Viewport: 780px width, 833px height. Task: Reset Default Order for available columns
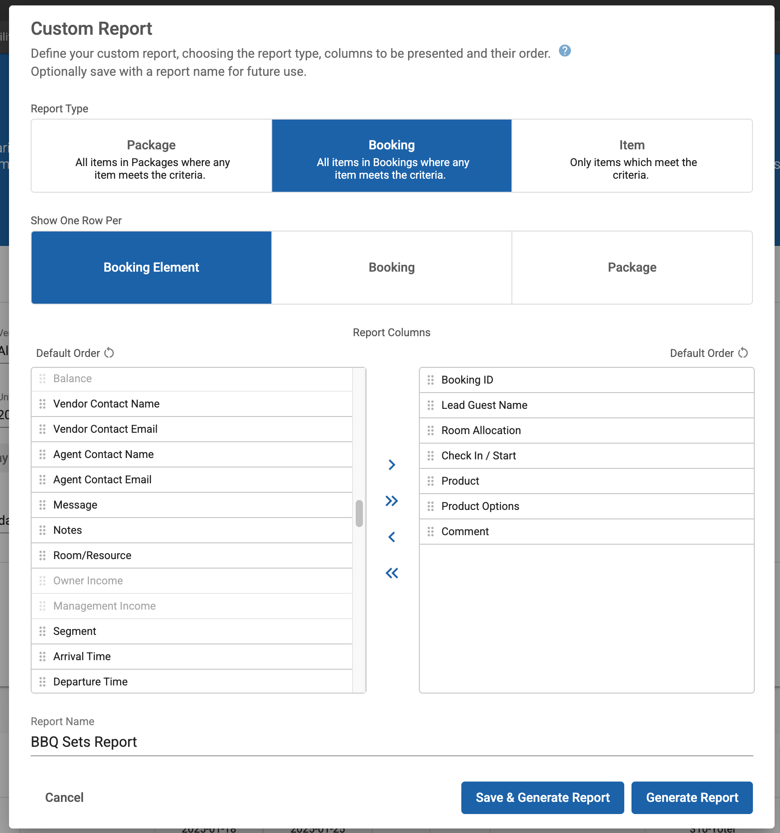click(109, 353)
